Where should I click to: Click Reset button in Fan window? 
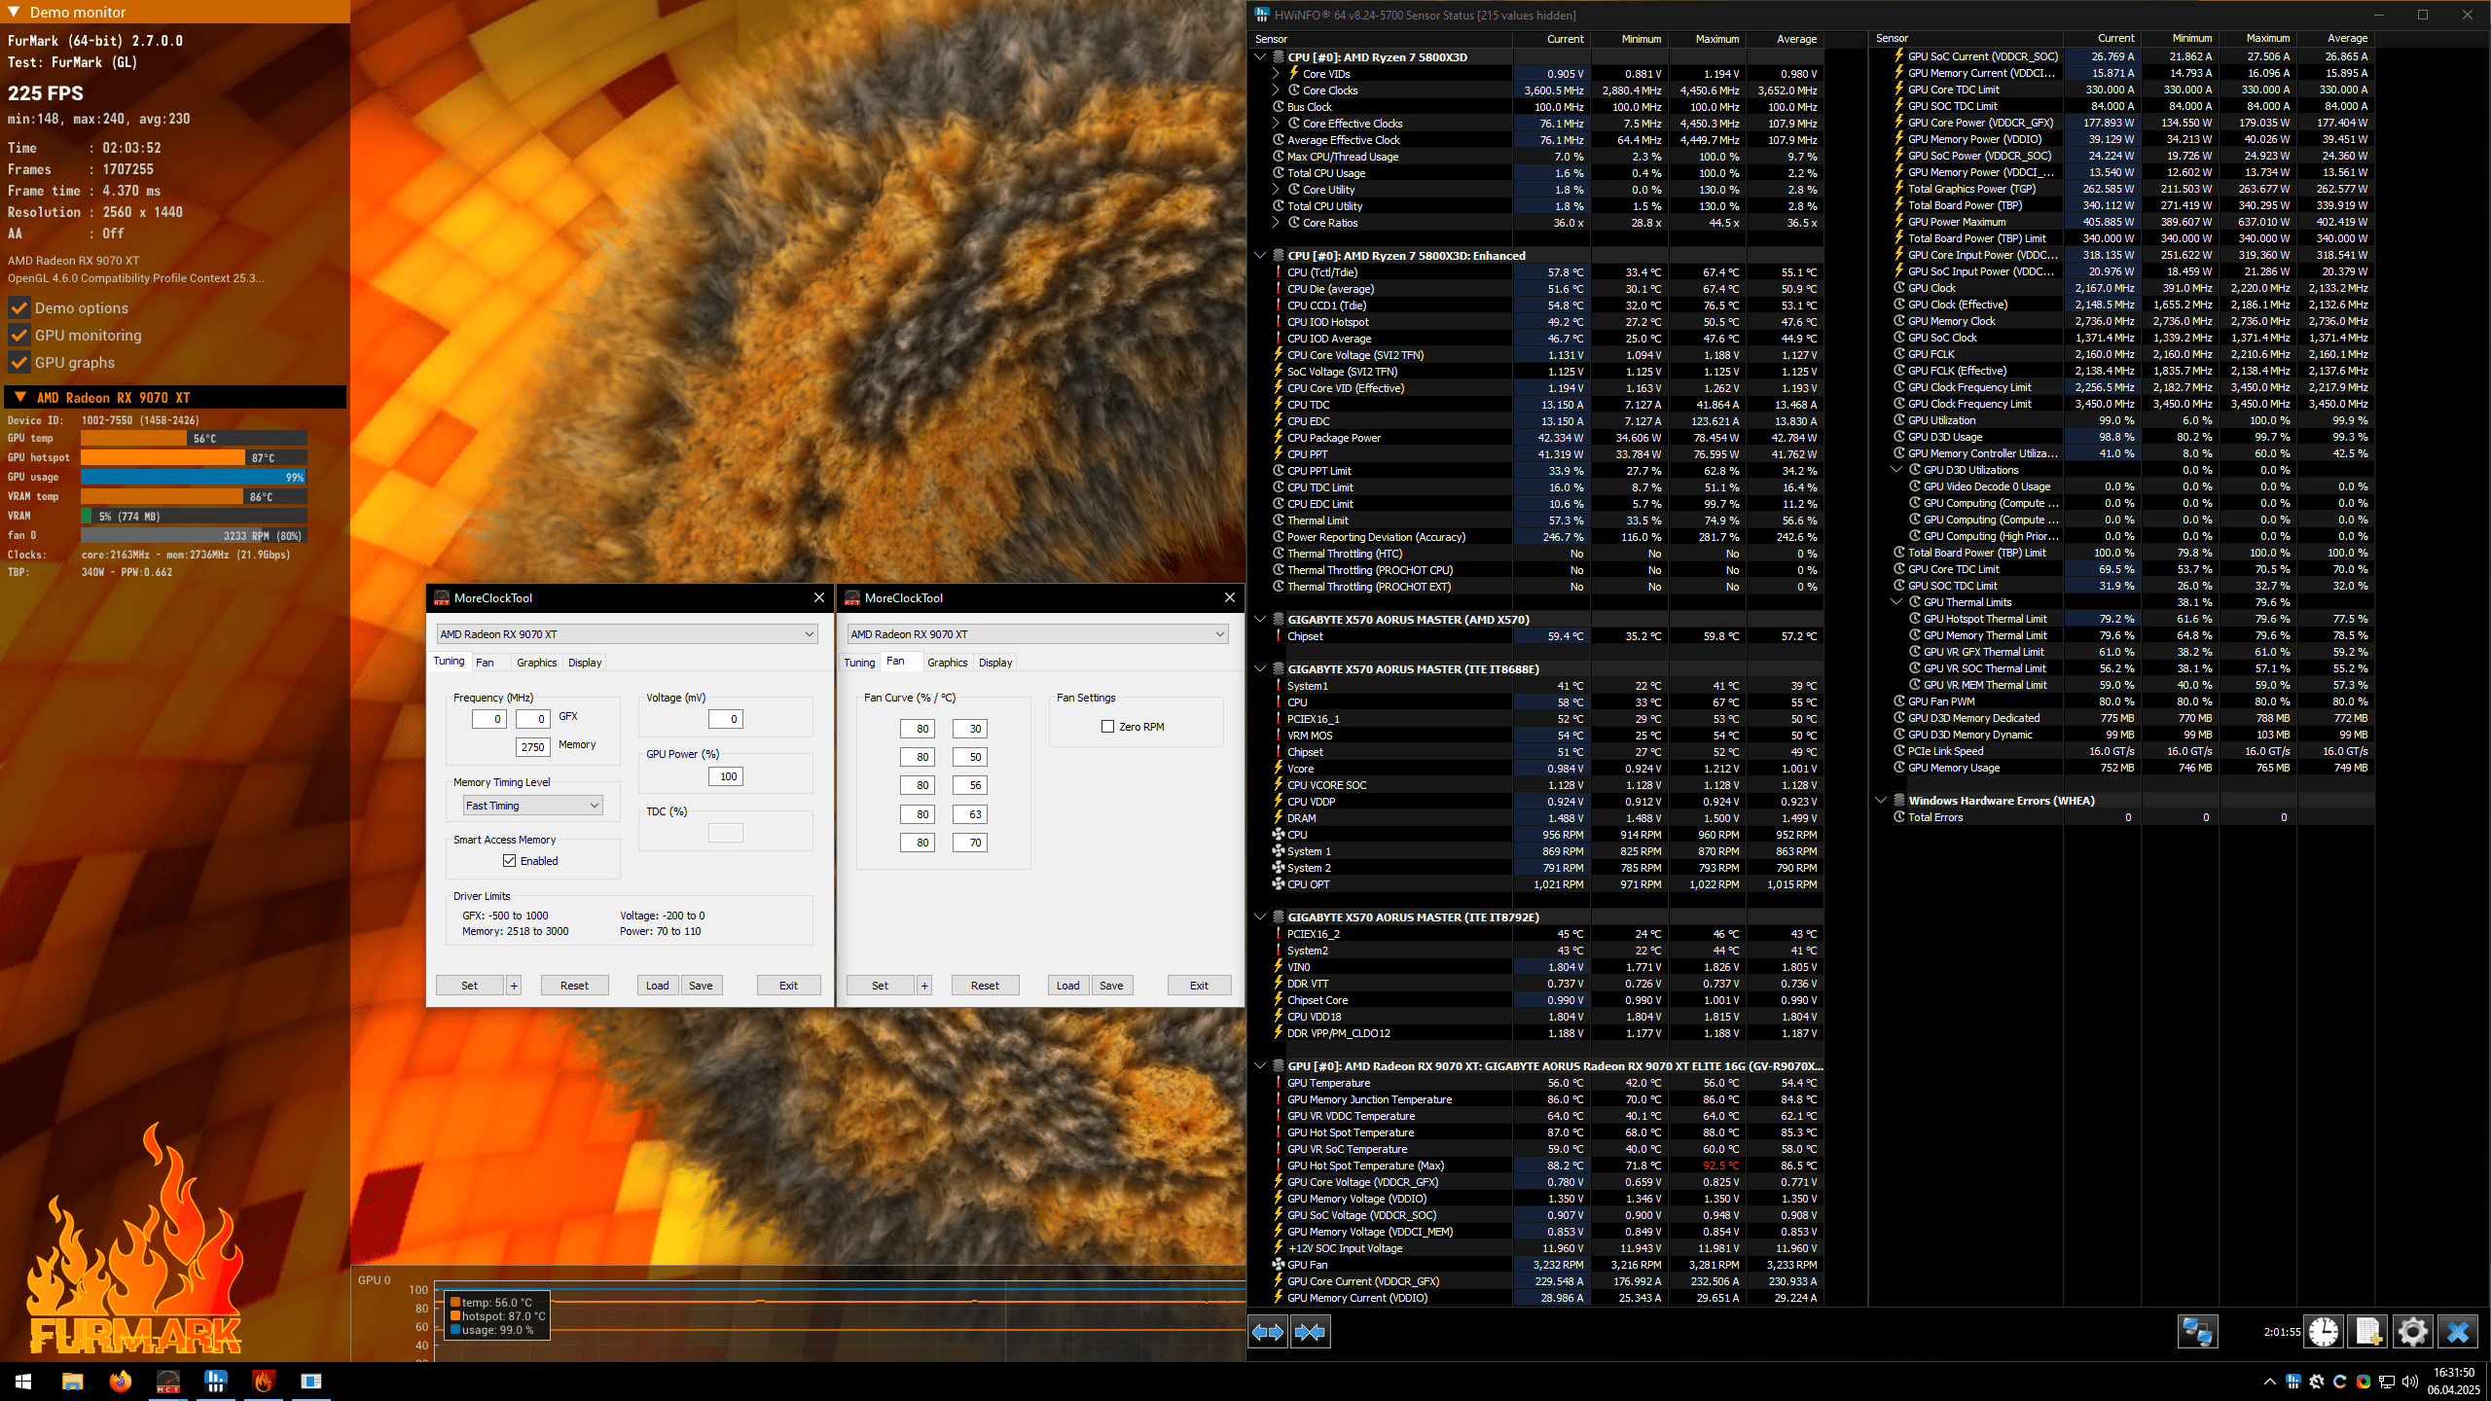[984, 986]
